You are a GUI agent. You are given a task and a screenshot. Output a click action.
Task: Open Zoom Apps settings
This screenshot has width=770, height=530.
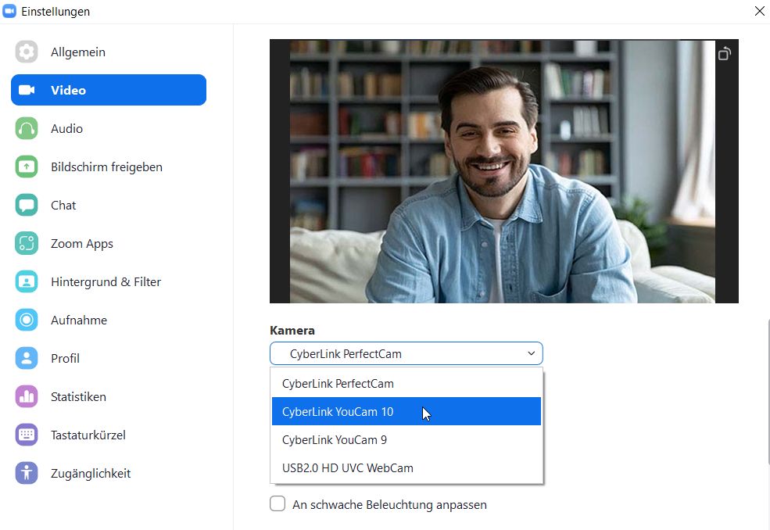coord(109,243)
